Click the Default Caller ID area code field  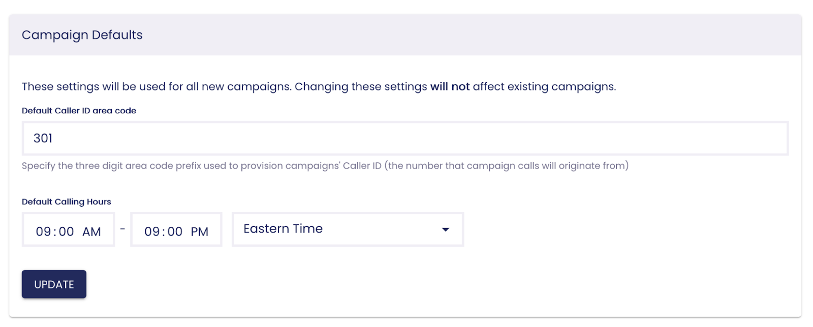(x=404, y=138)
